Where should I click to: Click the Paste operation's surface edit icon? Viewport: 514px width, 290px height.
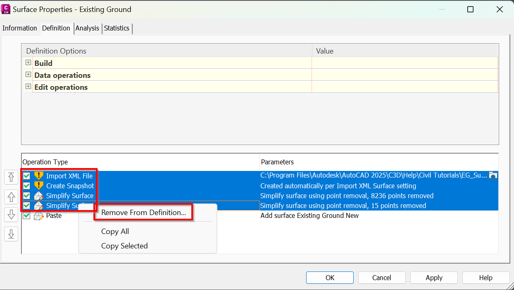[39, 215]
